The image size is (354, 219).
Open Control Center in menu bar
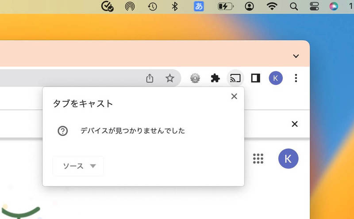click(x=314, y=7)
